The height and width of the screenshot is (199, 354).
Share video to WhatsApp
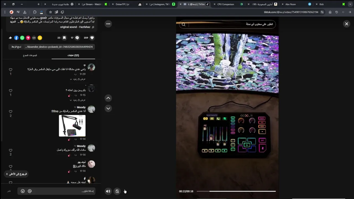click(22, 38)
